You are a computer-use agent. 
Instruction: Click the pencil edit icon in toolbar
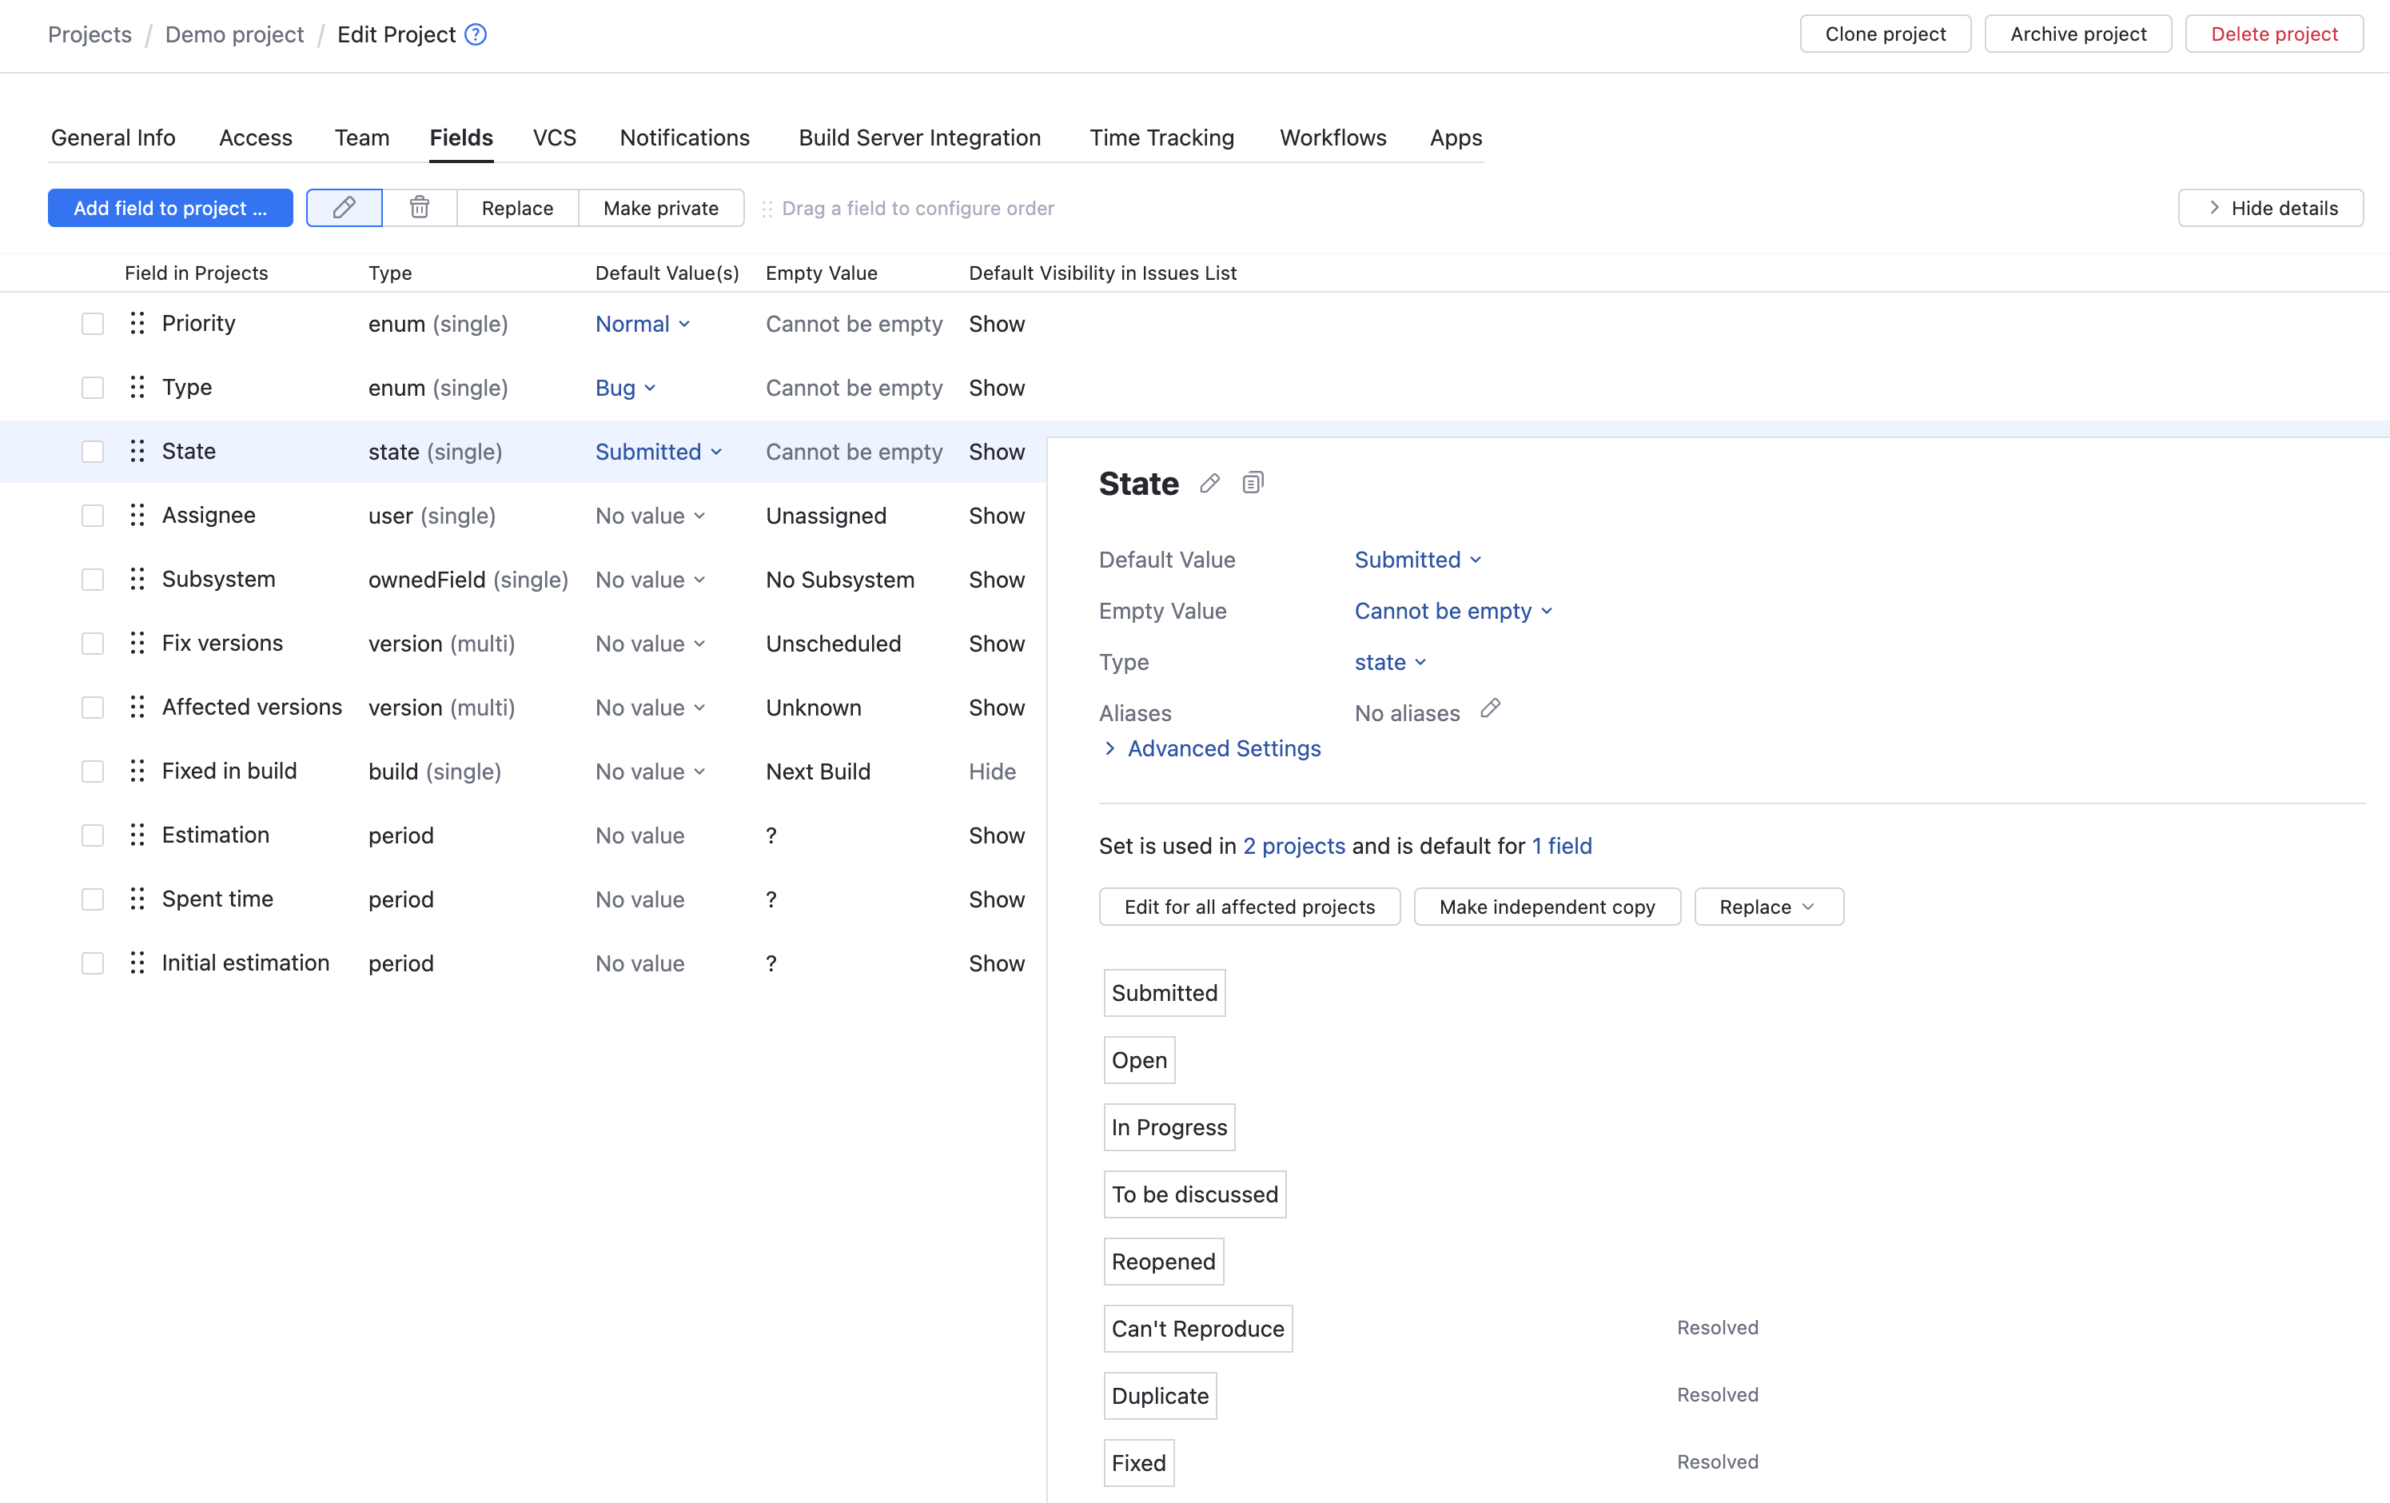coord(344,208)
